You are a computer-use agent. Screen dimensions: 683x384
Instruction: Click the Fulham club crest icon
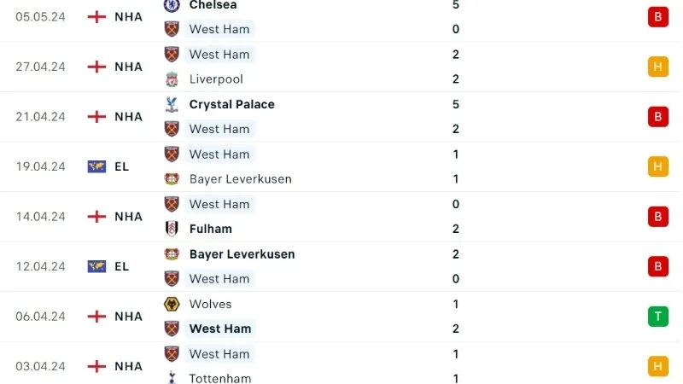pos(172,229)
